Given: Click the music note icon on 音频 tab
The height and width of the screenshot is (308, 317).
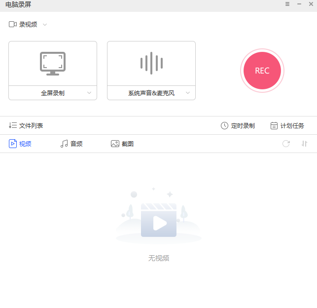Looking at the screenshot, I should click(64, 144).
